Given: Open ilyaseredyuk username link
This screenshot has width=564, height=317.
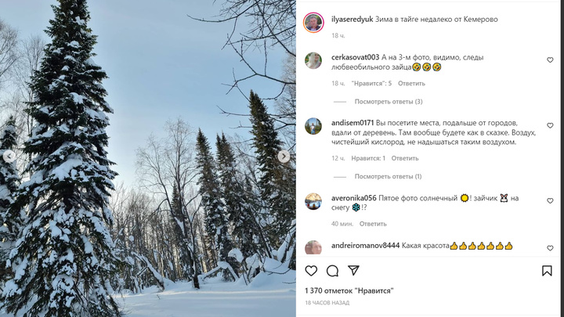Looking at the screenshot, I should click(352, 20).
